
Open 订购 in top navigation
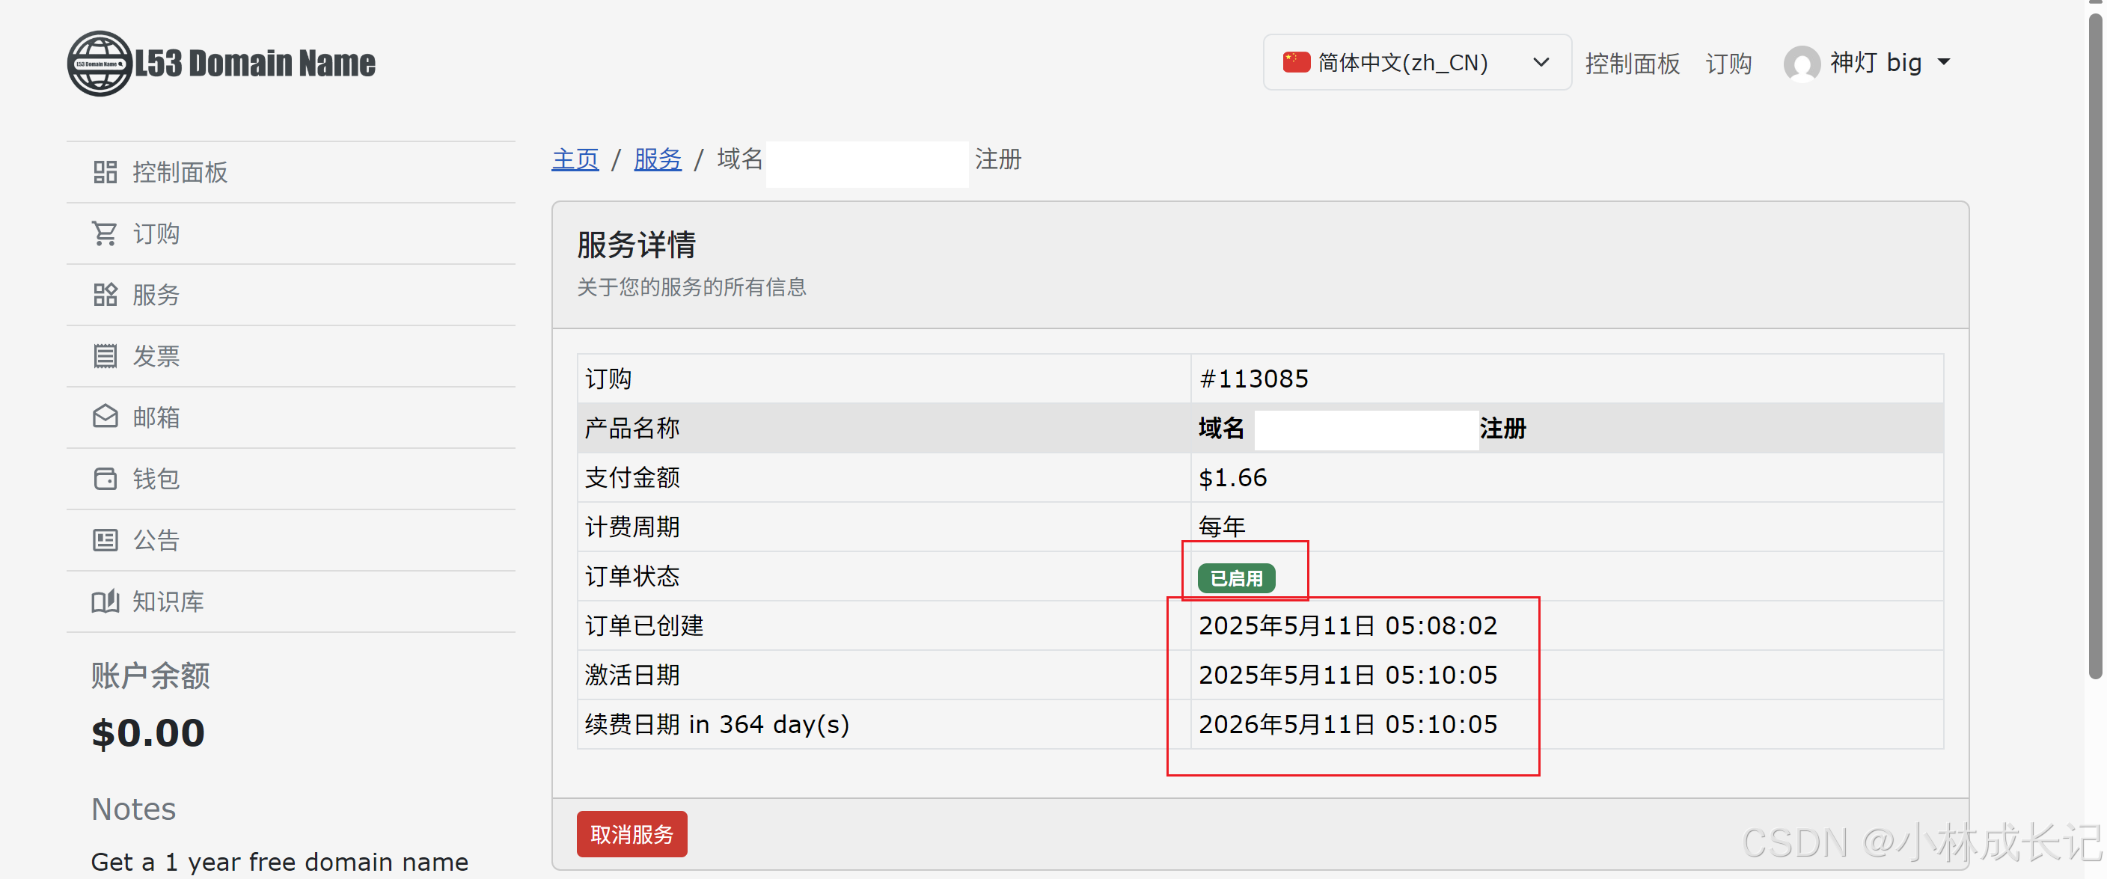coord(1728,63)
